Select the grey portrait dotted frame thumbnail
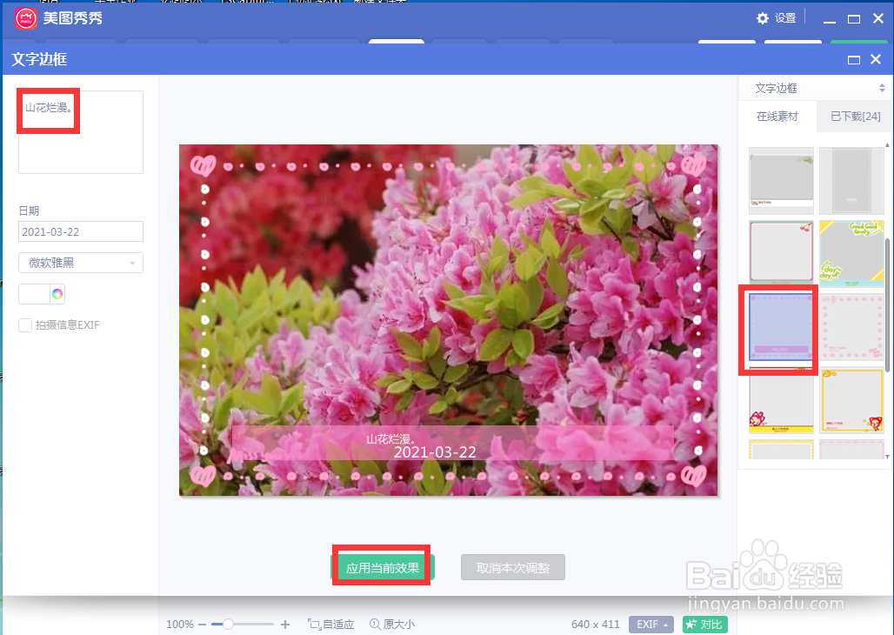The width and height of the screenshot is (894, 635). click(851, 180)
